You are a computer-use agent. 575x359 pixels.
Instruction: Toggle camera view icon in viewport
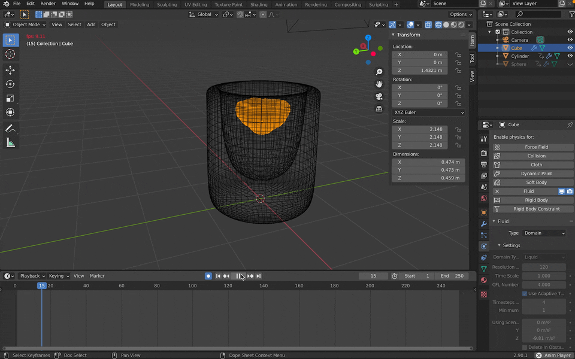379,96
